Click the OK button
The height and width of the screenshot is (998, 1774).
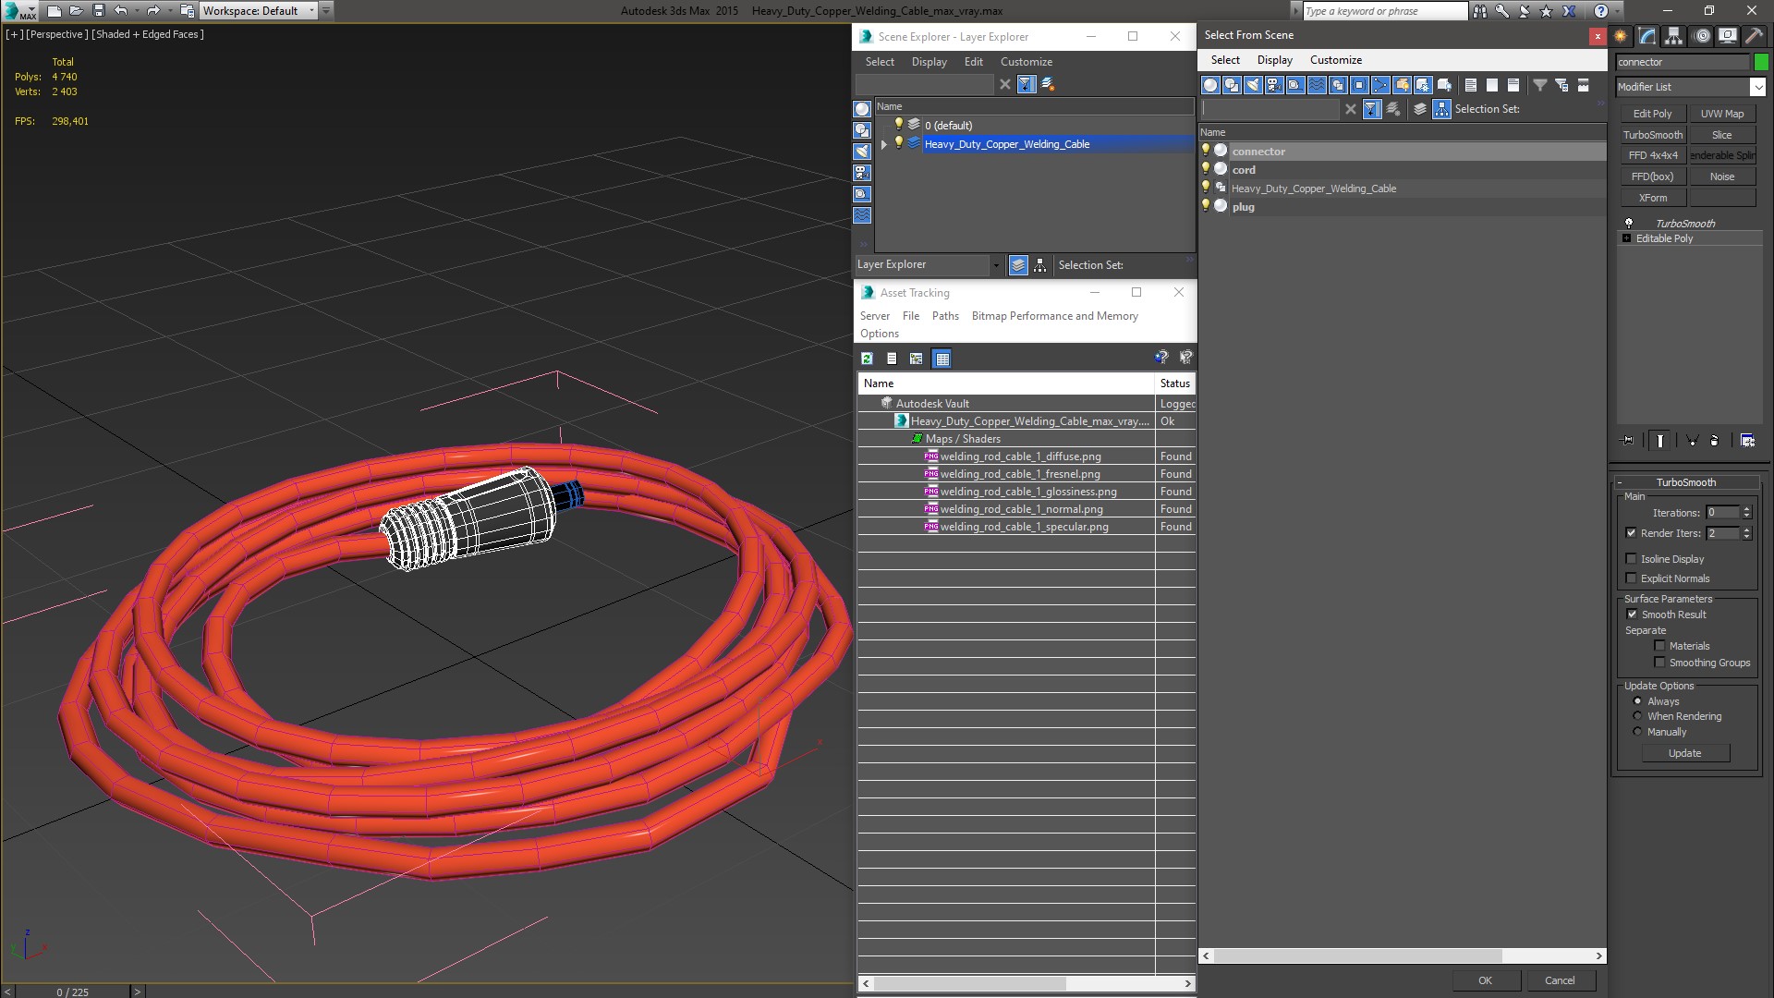tap(1485, 980)
